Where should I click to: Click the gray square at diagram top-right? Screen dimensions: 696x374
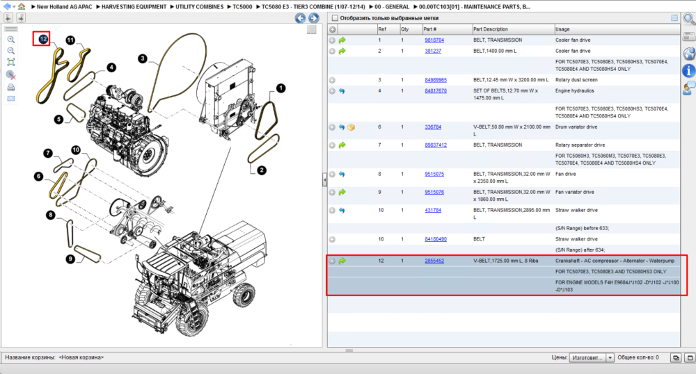[312, 30]
